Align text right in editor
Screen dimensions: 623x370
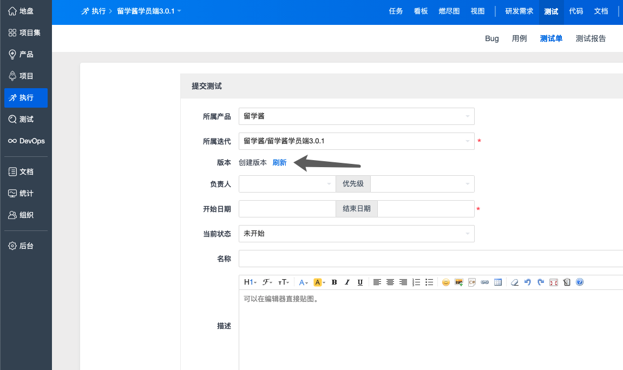(403, 282)
